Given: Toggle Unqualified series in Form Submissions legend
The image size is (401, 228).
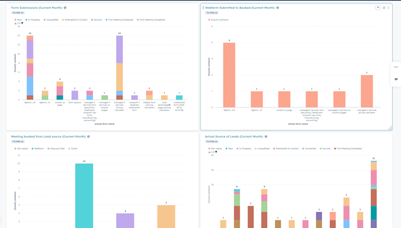Looking at the screenshot, I should (x=51, y=19).
